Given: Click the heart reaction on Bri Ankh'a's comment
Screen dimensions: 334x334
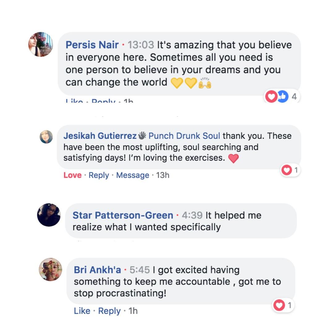Looking at the screenshot, I should click(279, 305).
